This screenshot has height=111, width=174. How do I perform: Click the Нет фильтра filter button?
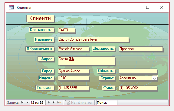click(78, 103)
